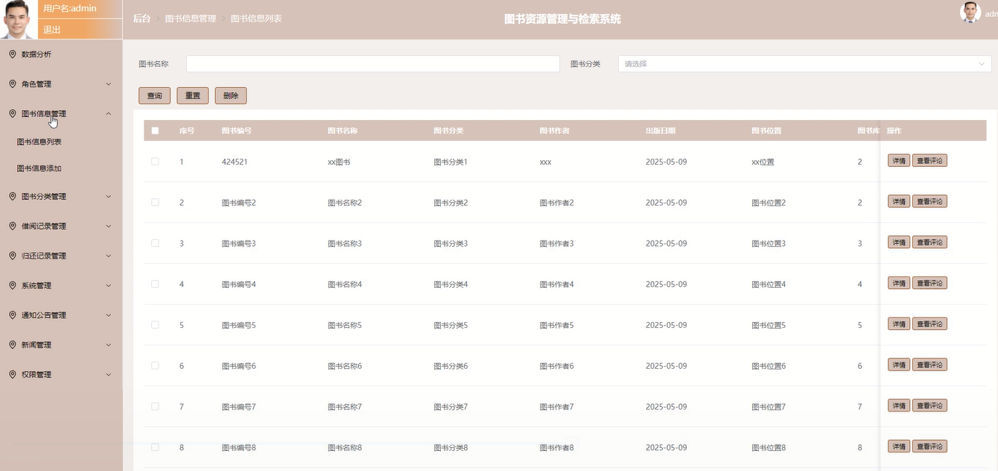Open 详情 for the xx图书 row
The image size is (998, 471).
[x=899, y=160]
